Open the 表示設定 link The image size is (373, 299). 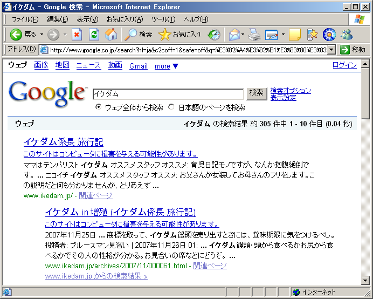point(283,98)
